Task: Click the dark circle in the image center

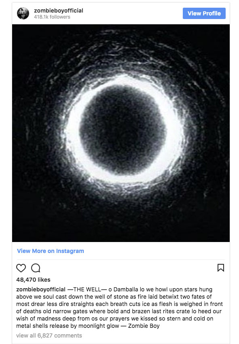Action: (123, 130)
